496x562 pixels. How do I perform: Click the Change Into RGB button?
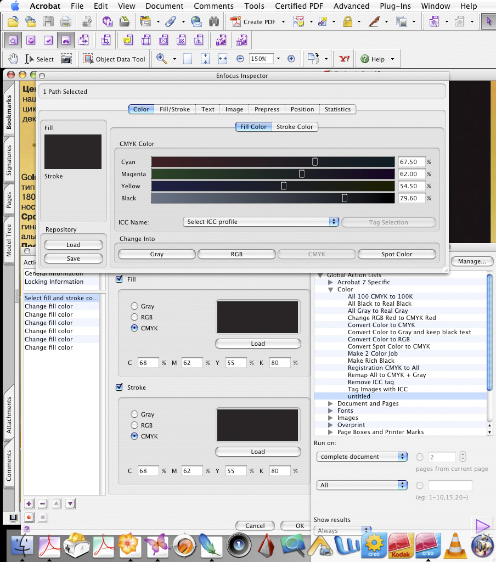[236, 254]
